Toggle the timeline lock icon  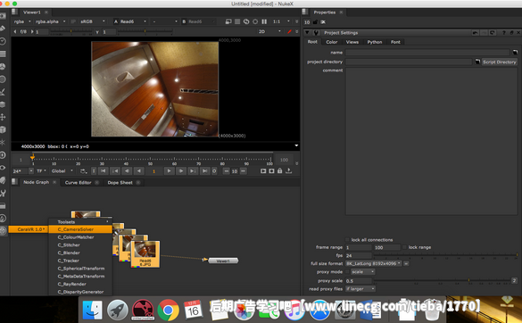(x=279, y=170)
